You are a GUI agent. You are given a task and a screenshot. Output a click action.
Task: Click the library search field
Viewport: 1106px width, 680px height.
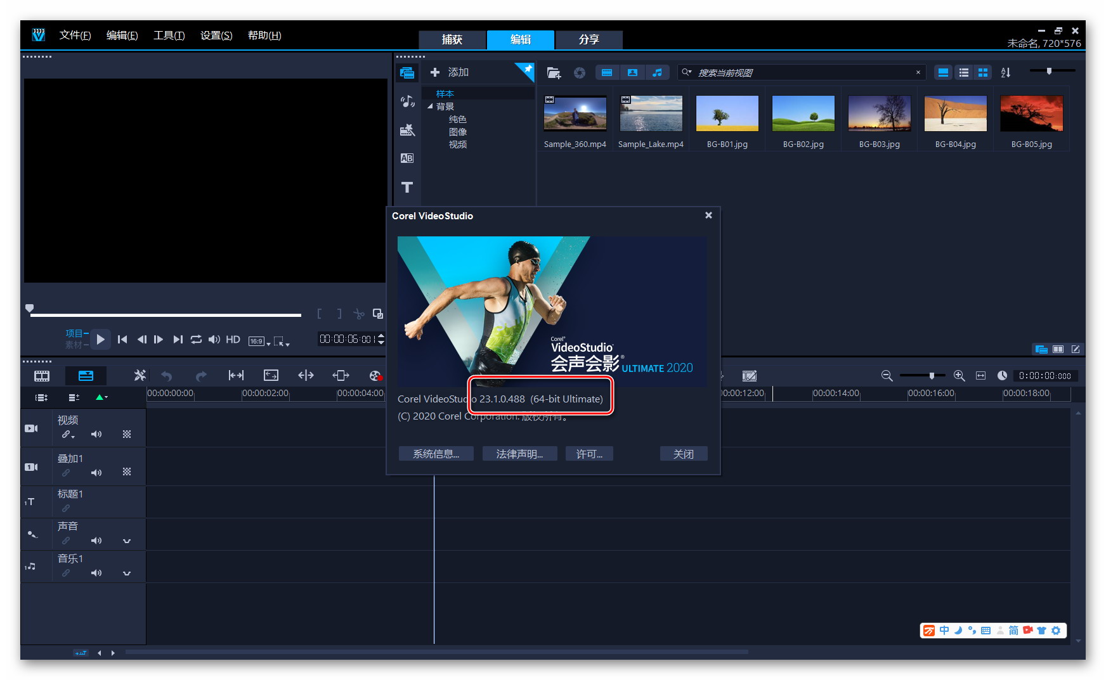[802, 73]
